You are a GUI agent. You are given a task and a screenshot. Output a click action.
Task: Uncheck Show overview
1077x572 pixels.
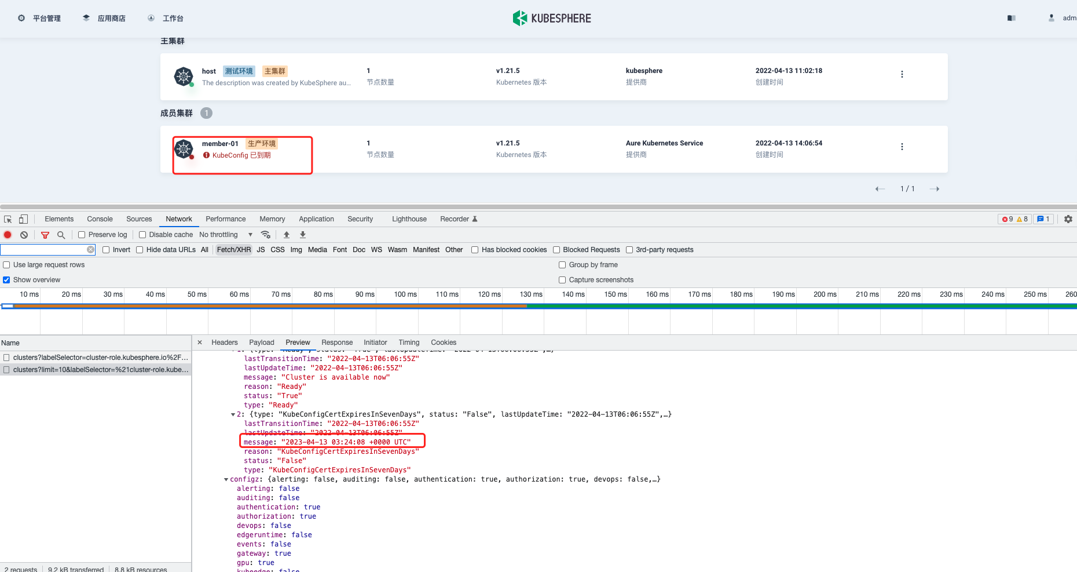tap(6, 280)
